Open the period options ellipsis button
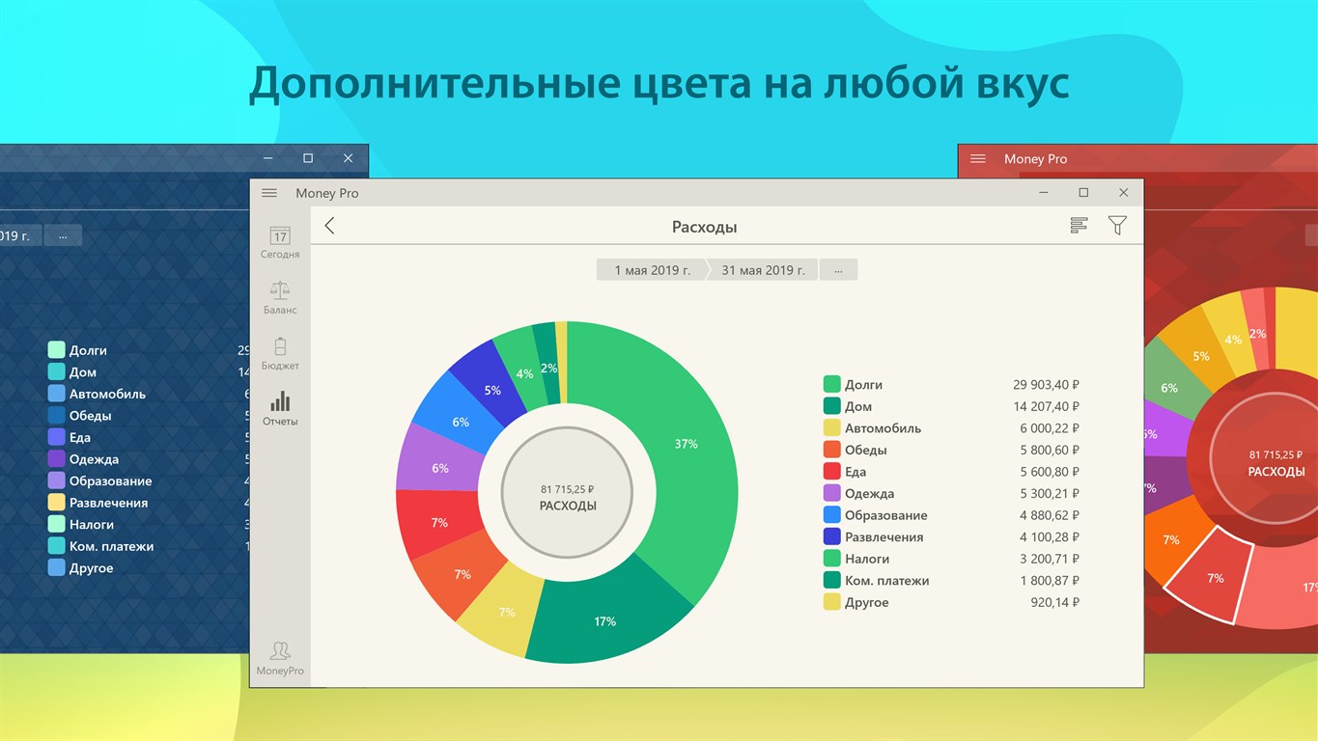Viewport: 1318px width, 741px height. pos(838,270)
